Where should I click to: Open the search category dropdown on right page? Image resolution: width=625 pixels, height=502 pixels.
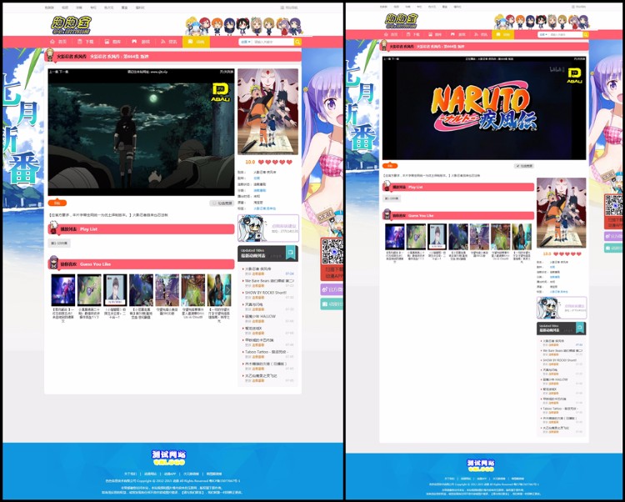click(x=542, y=35)
